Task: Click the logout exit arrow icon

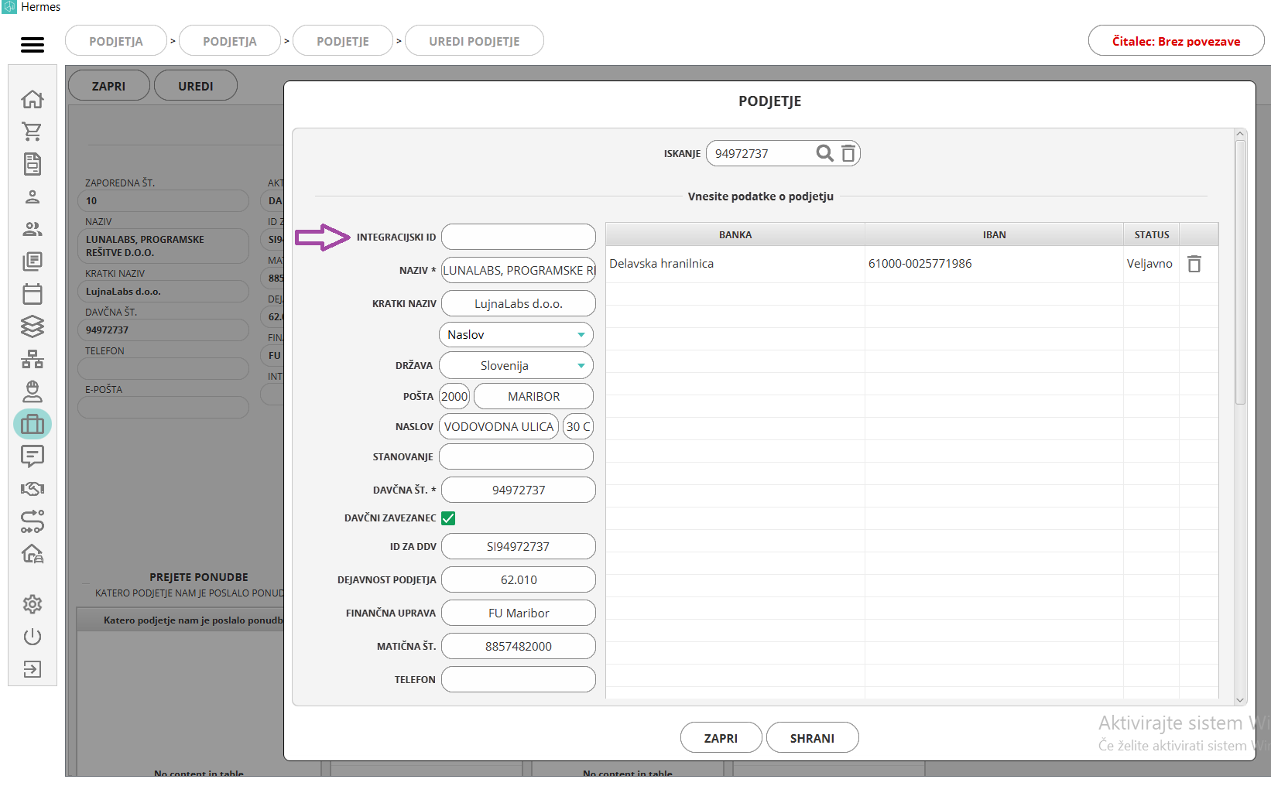Action: pyautogui.click(x=33, y=669)
